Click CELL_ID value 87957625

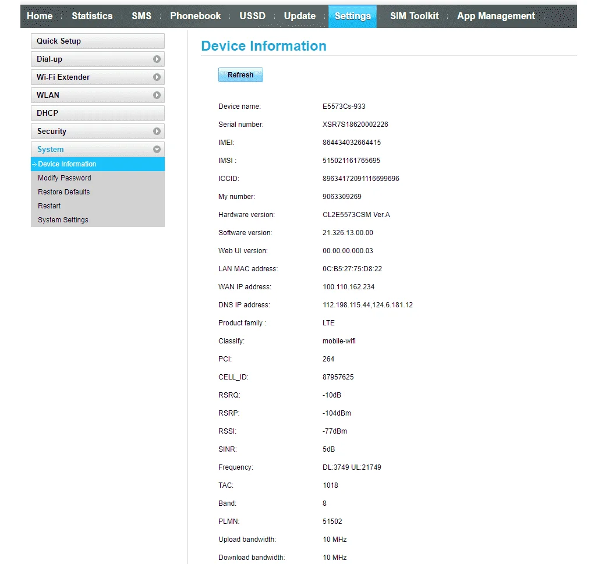point(338,377)
